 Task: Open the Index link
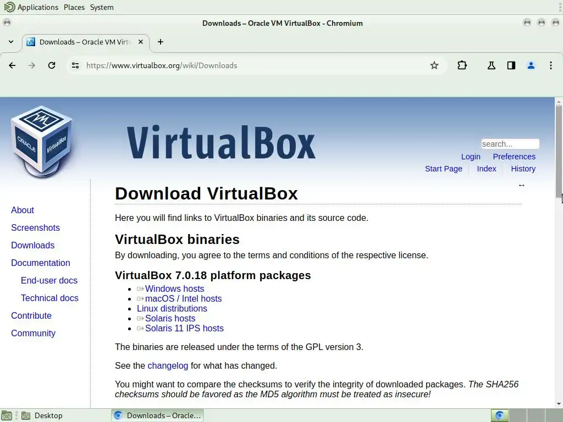(x=486, y=169)
